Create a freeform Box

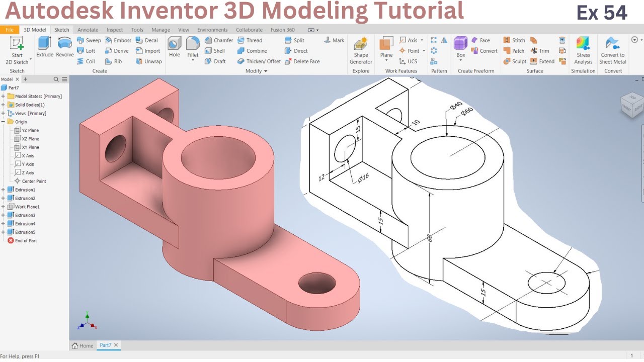460,47
